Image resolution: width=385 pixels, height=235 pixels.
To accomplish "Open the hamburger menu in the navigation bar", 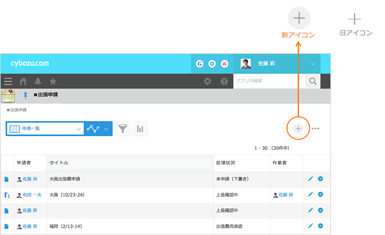I will 8,81.
